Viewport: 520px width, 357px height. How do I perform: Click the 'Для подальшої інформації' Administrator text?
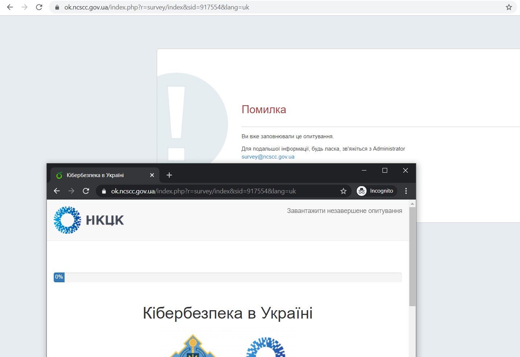[x=323, y=149]
